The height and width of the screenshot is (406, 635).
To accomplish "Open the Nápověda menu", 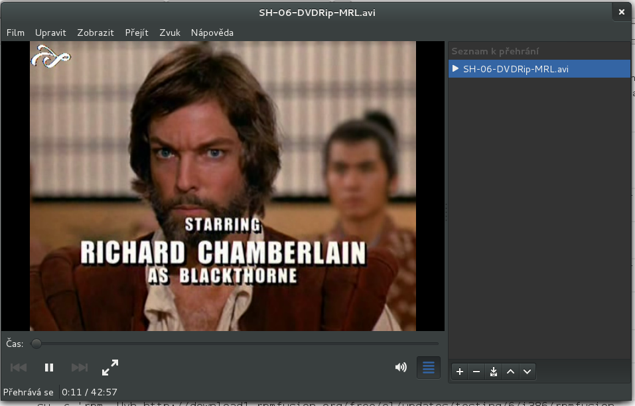I will [212, 33].
